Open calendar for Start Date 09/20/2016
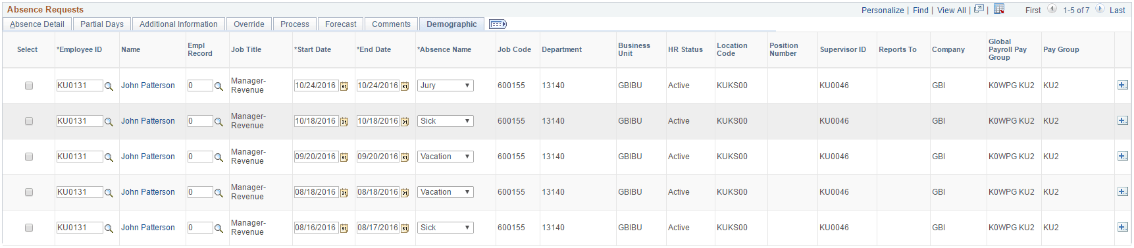The height and width of the screenshot is (248, 1134). click(344, 157)
